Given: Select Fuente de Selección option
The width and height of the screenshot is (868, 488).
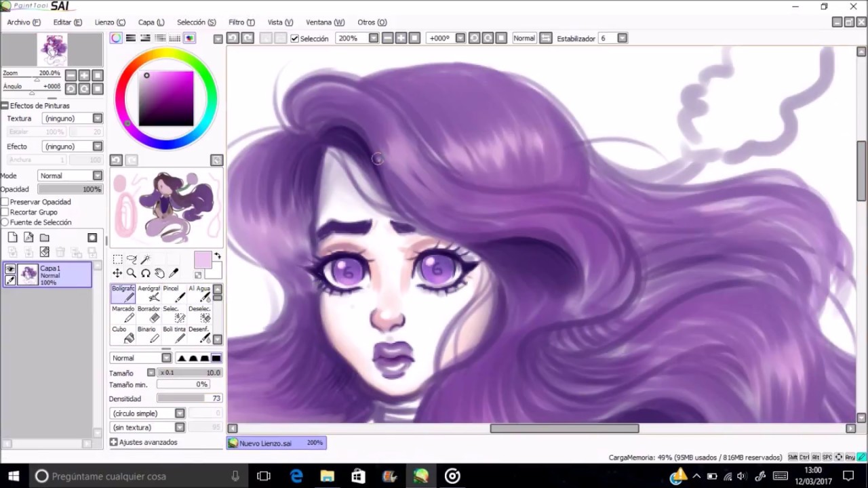Looking at the screenshot, I should (5, 222).
